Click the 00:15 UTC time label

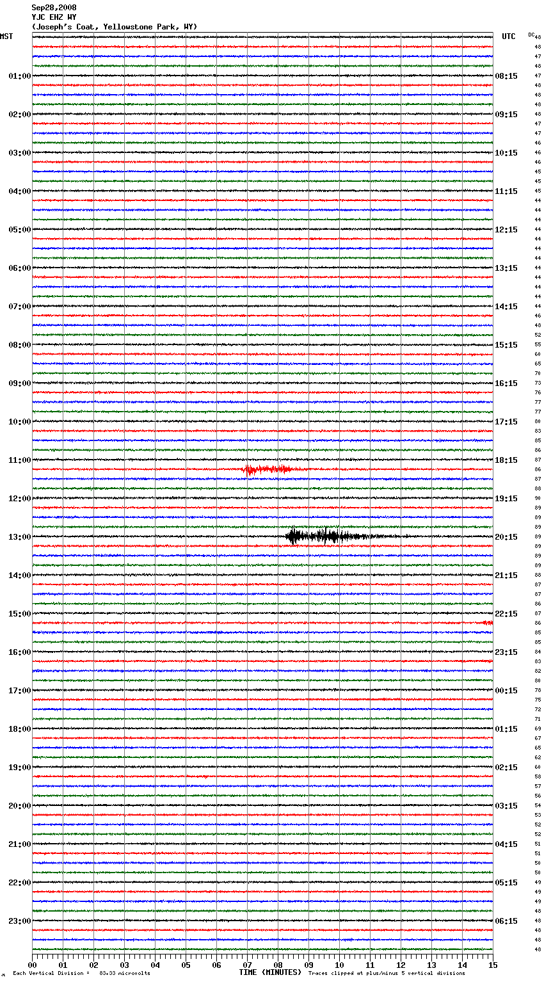pyautogui.click(x=506, y=691)
